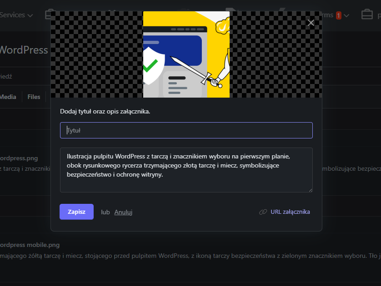Viewport: 381px width, 286px height.
Task: Switch to the Files tab
Action: 34,97
